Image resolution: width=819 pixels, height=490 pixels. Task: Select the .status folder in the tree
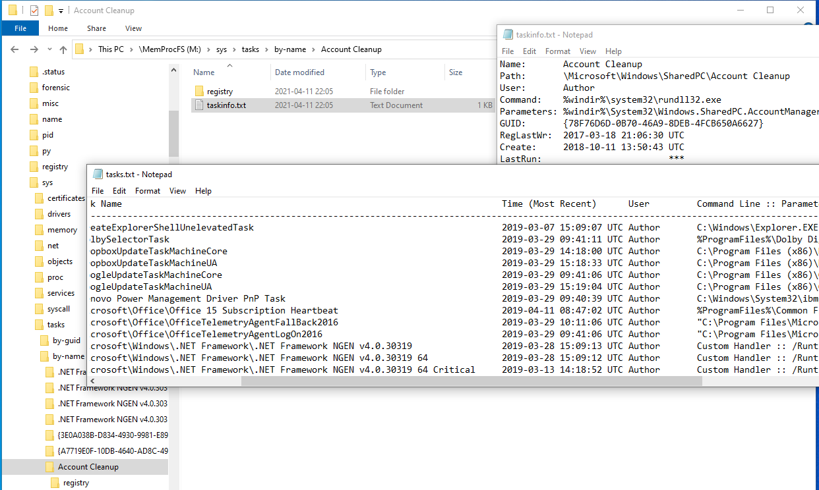coord(53,72)
